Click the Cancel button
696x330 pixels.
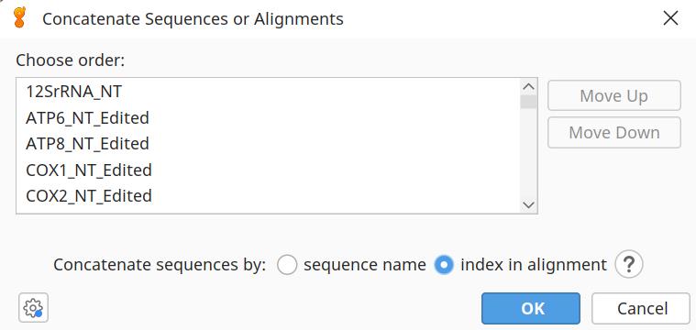click(x=642, y=308)
